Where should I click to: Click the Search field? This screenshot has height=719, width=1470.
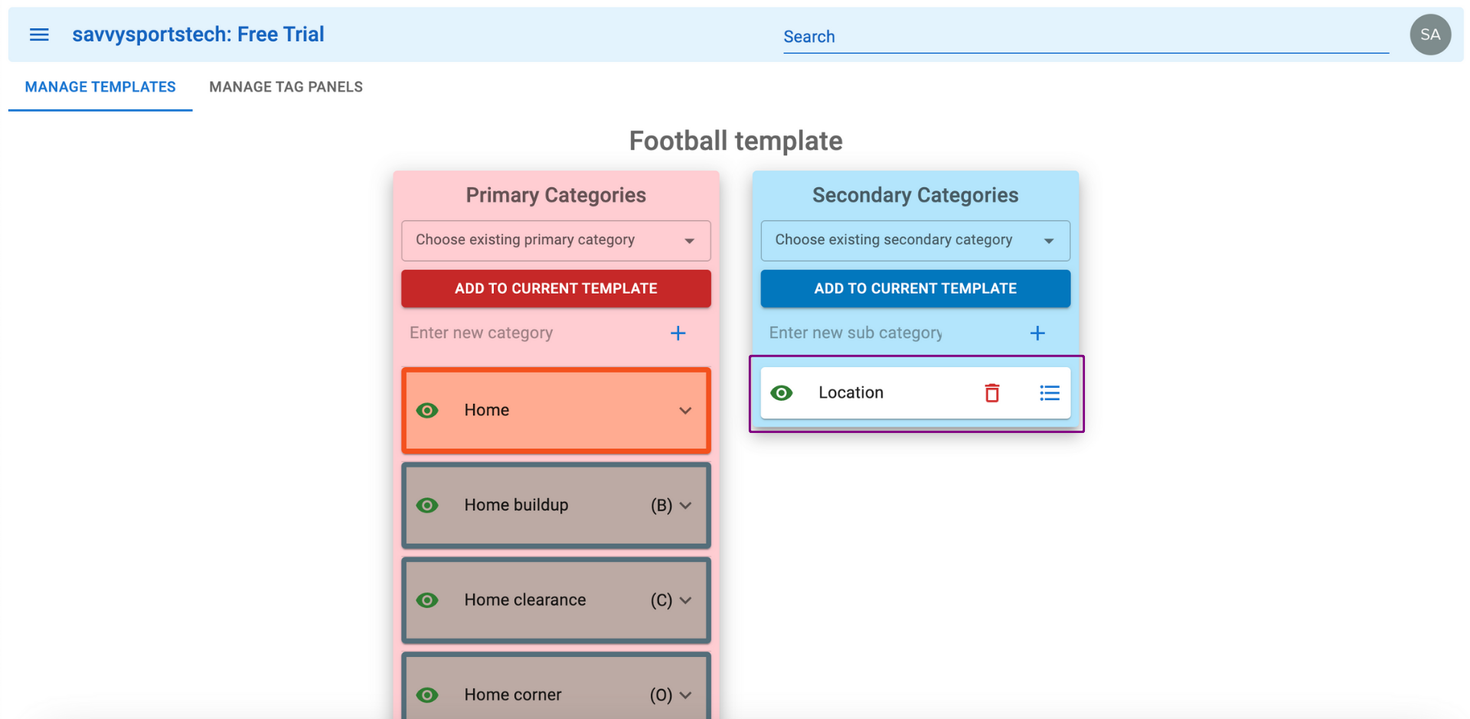tap(1085, 37)
